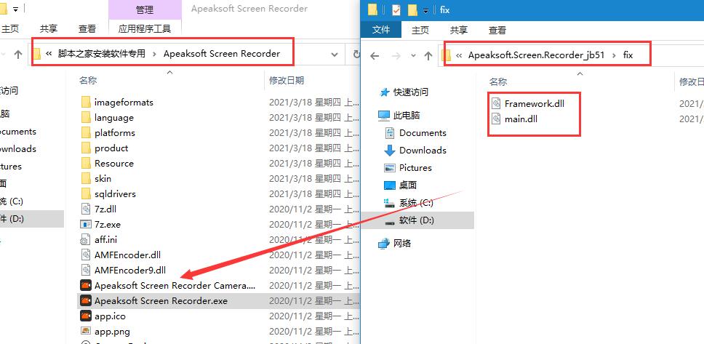Switch to 查看 tab in fix window
The image size is (704, 344).
(x=497, y=30)
